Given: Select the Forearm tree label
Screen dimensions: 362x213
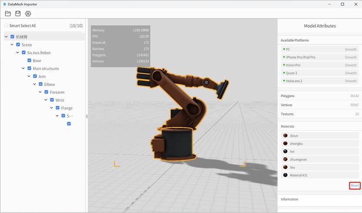Looking at the screenshot, I should click(57, 92).
